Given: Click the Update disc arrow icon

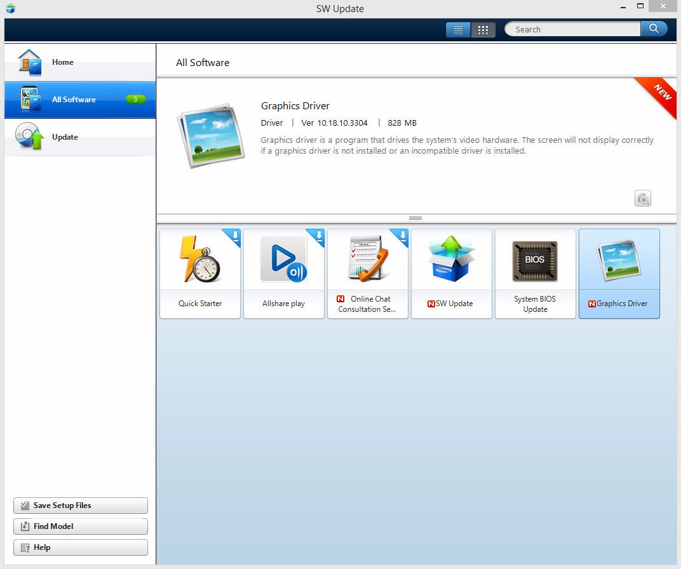Looking at the screenshot, I should (29, 137).
